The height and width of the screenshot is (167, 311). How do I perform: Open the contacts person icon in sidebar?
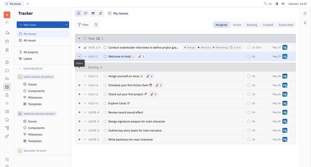[7, 62]
